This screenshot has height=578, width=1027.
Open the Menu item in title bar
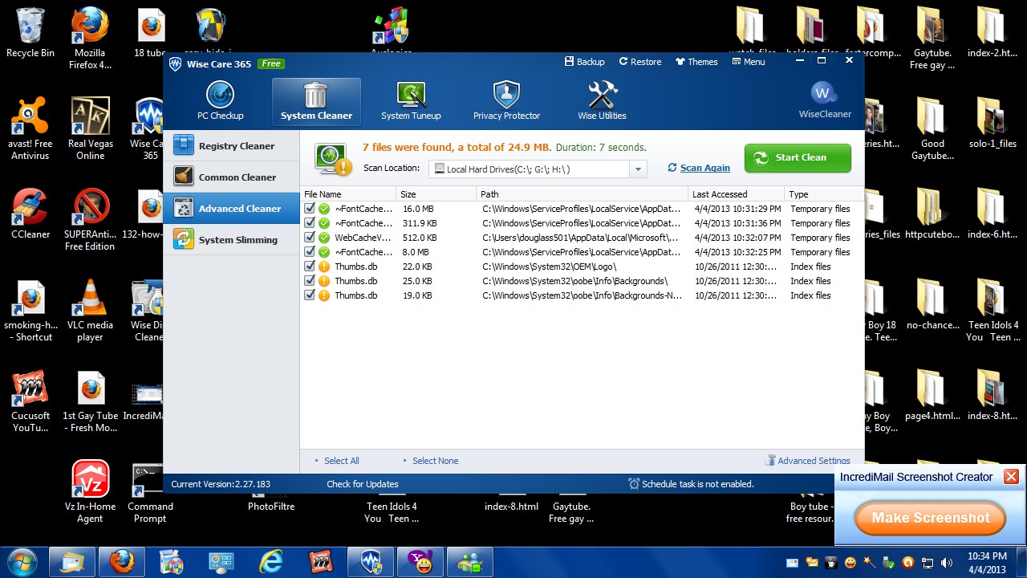(748, 62)
